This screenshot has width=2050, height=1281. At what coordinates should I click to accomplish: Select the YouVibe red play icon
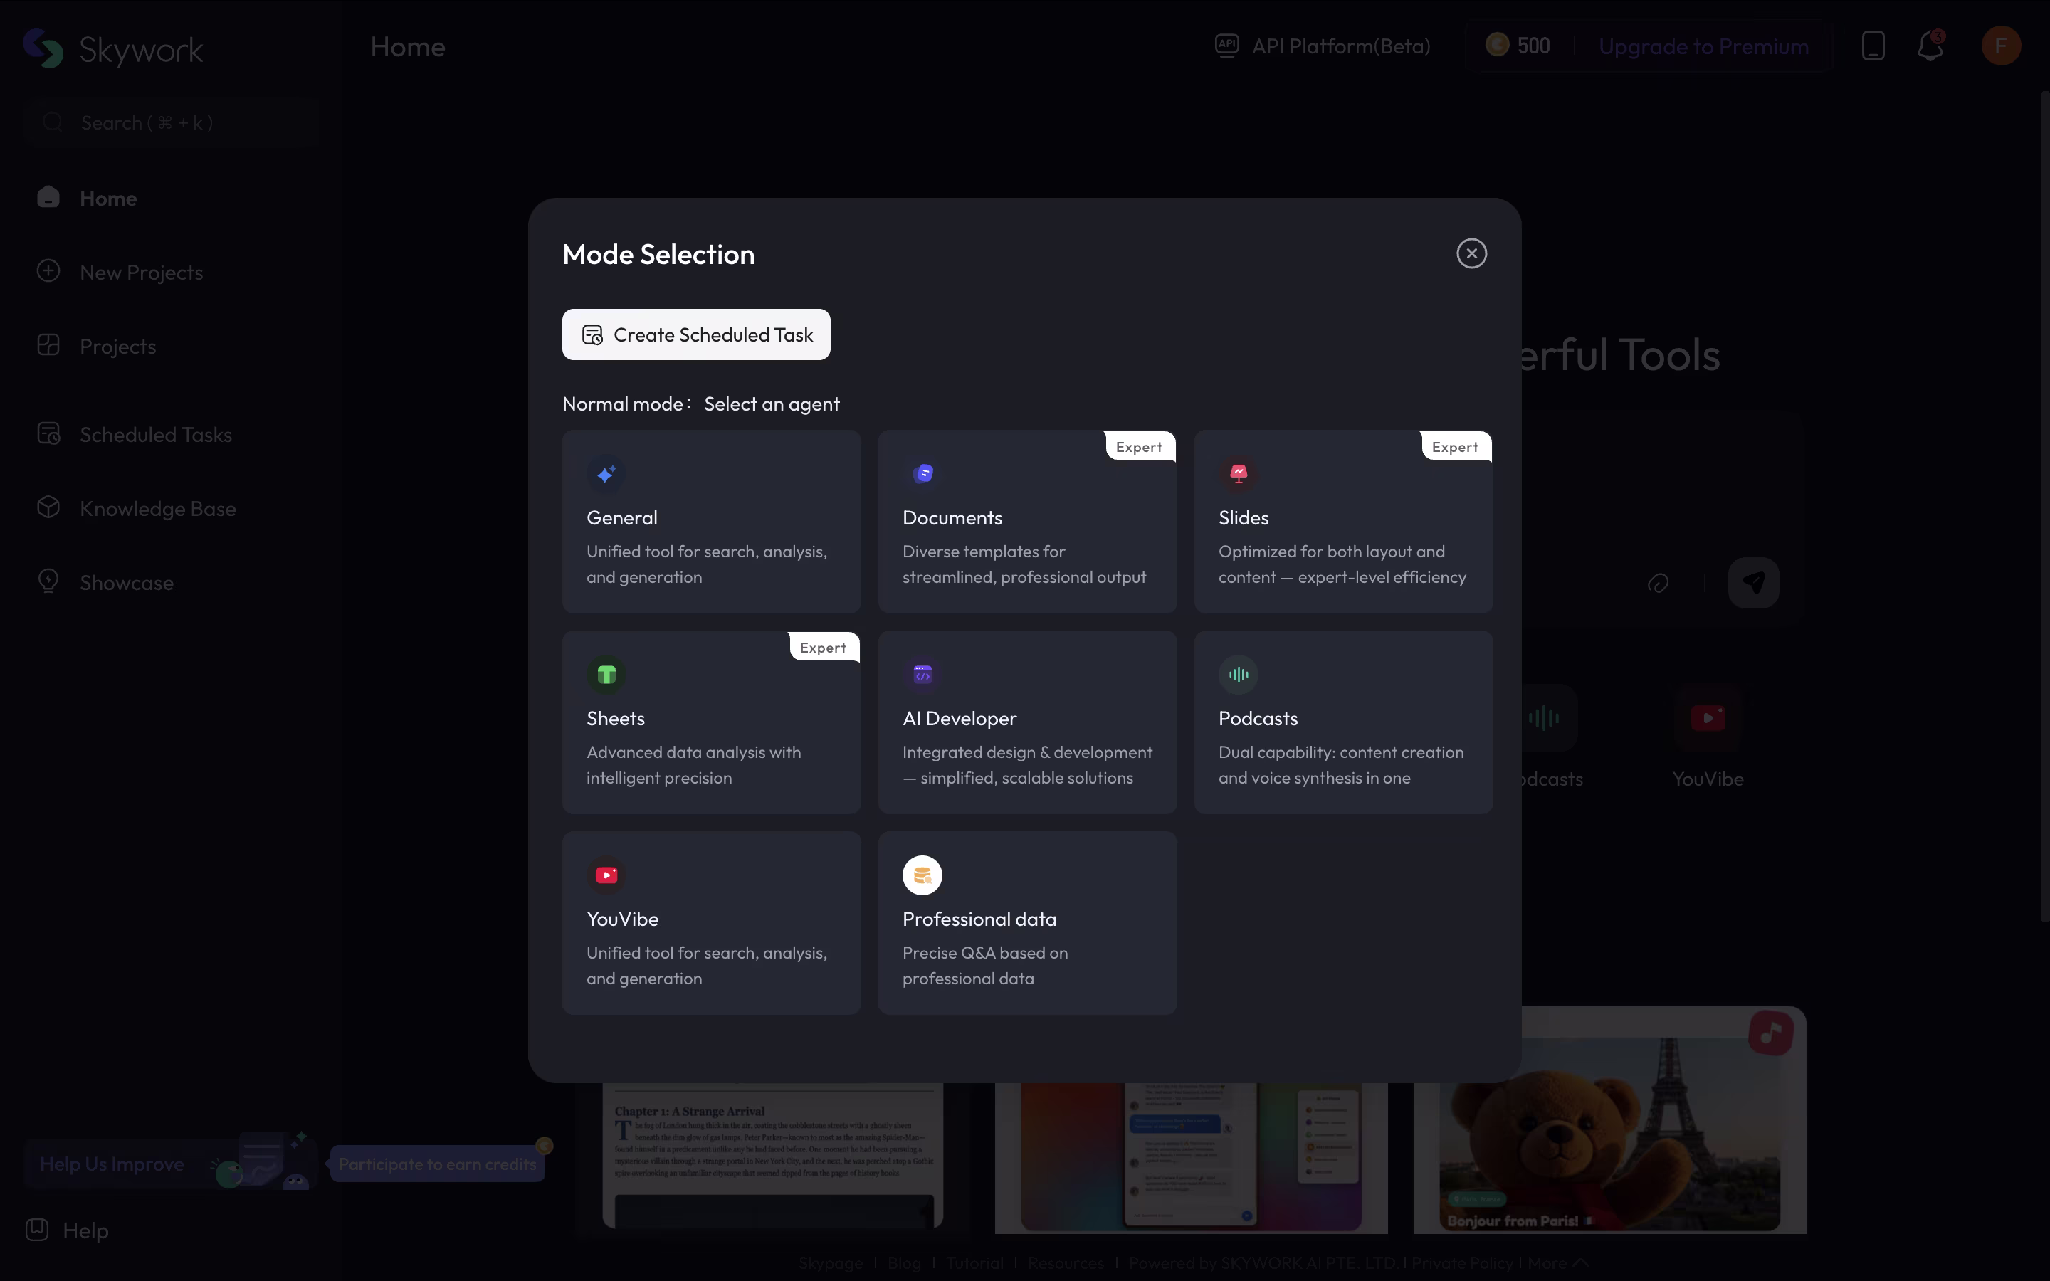point(606,875)
